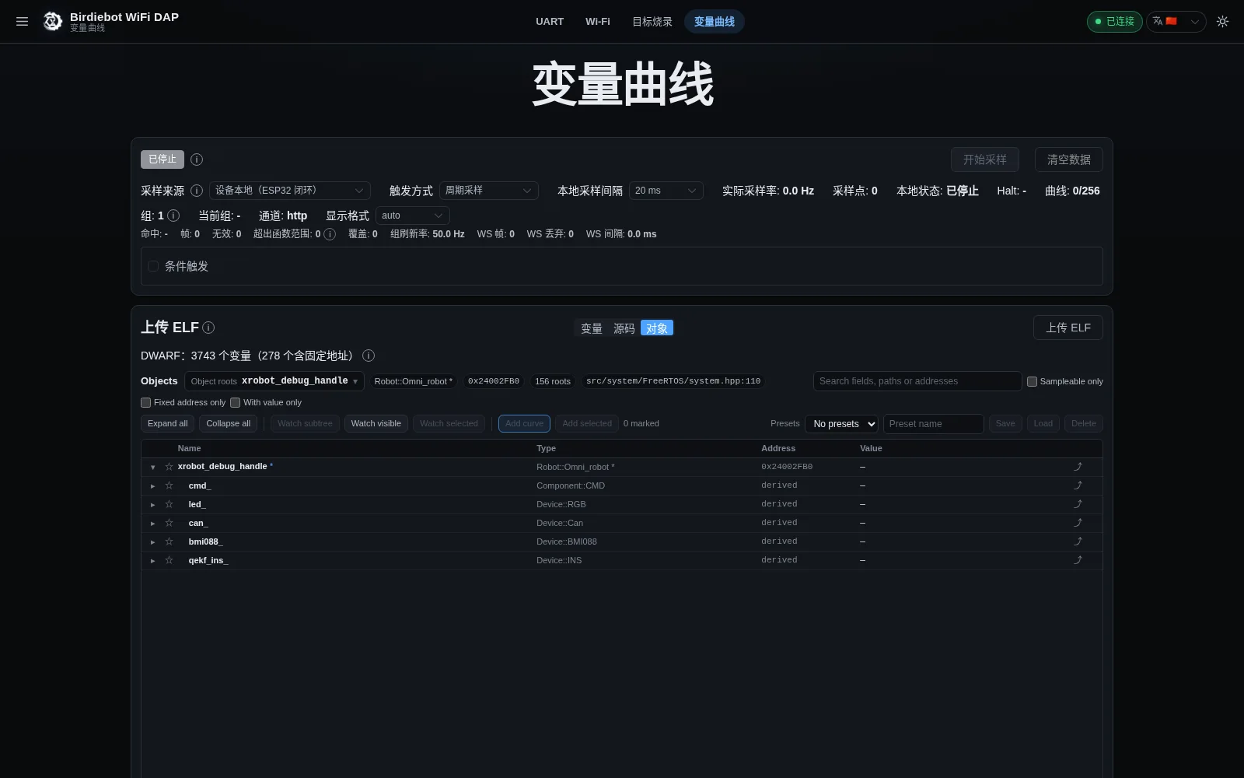The height and width of the screenshot is (778, 1244).
Task: Star the cmd_ row
Action: pyautogui.click(x=169, y=485)
